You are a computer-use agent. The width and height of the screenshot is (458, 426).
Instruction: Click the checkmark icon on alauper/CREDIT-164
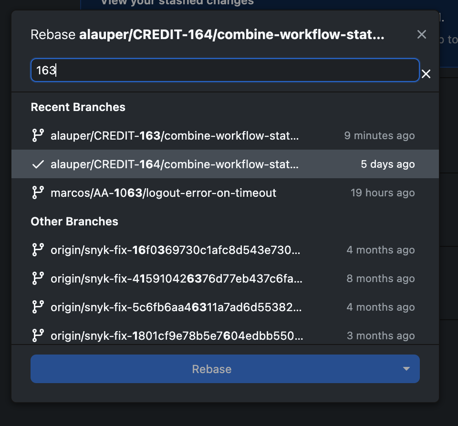(38, 164)
